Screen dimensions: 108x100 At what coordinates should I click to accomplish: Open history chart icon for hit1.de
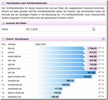pyautogui.click(x=100, y=72)
